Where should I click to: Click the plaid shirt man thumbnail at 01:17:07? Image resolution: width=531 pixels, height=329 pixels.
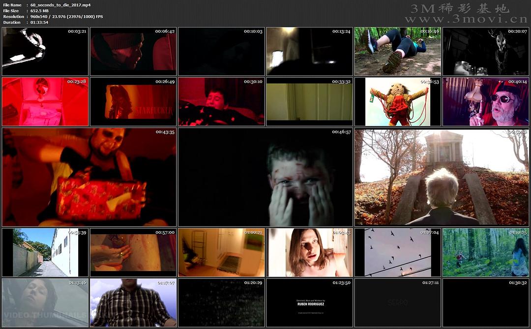pos(133,303)
